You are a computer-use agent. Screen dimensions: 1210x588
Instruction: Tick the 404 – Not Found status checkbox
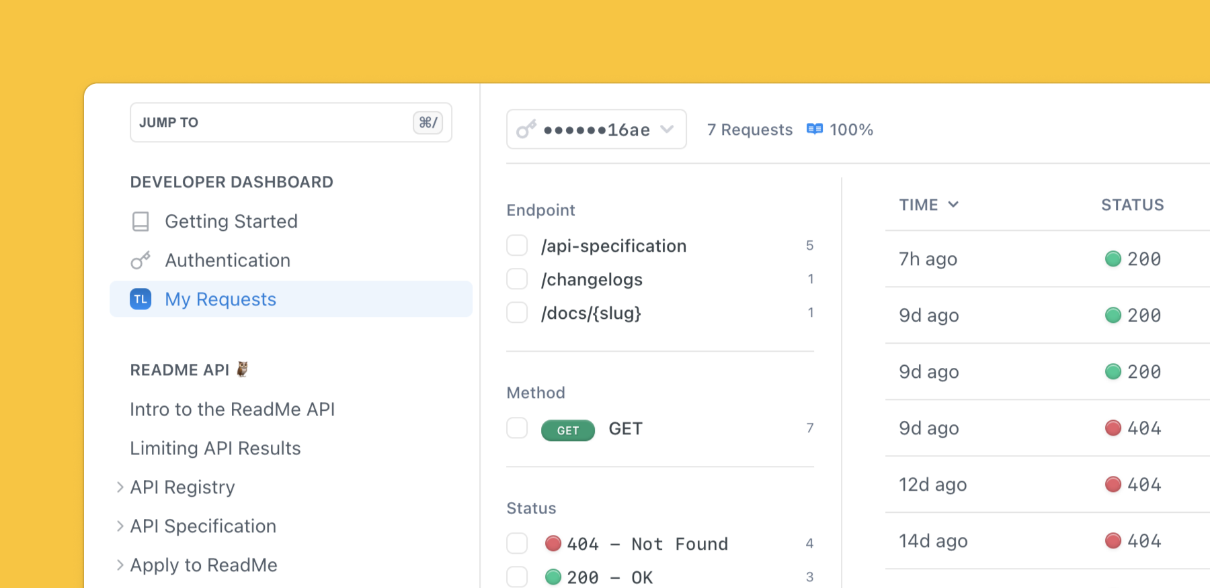click(517, 543)
